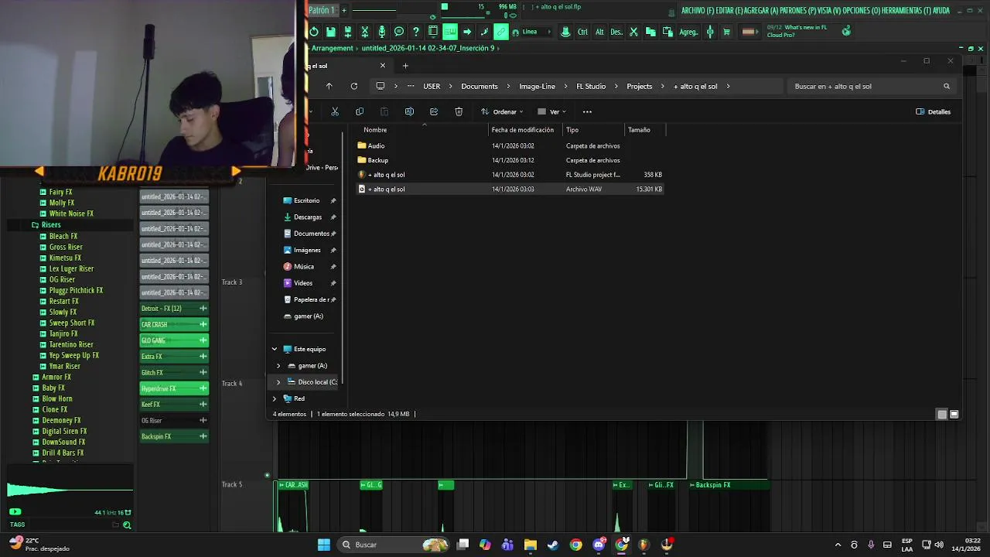Switch Explorer to large icons view button

954,414
